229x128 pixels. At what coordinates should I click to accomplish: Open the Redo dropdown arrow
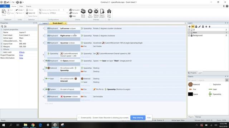[23, 13]
